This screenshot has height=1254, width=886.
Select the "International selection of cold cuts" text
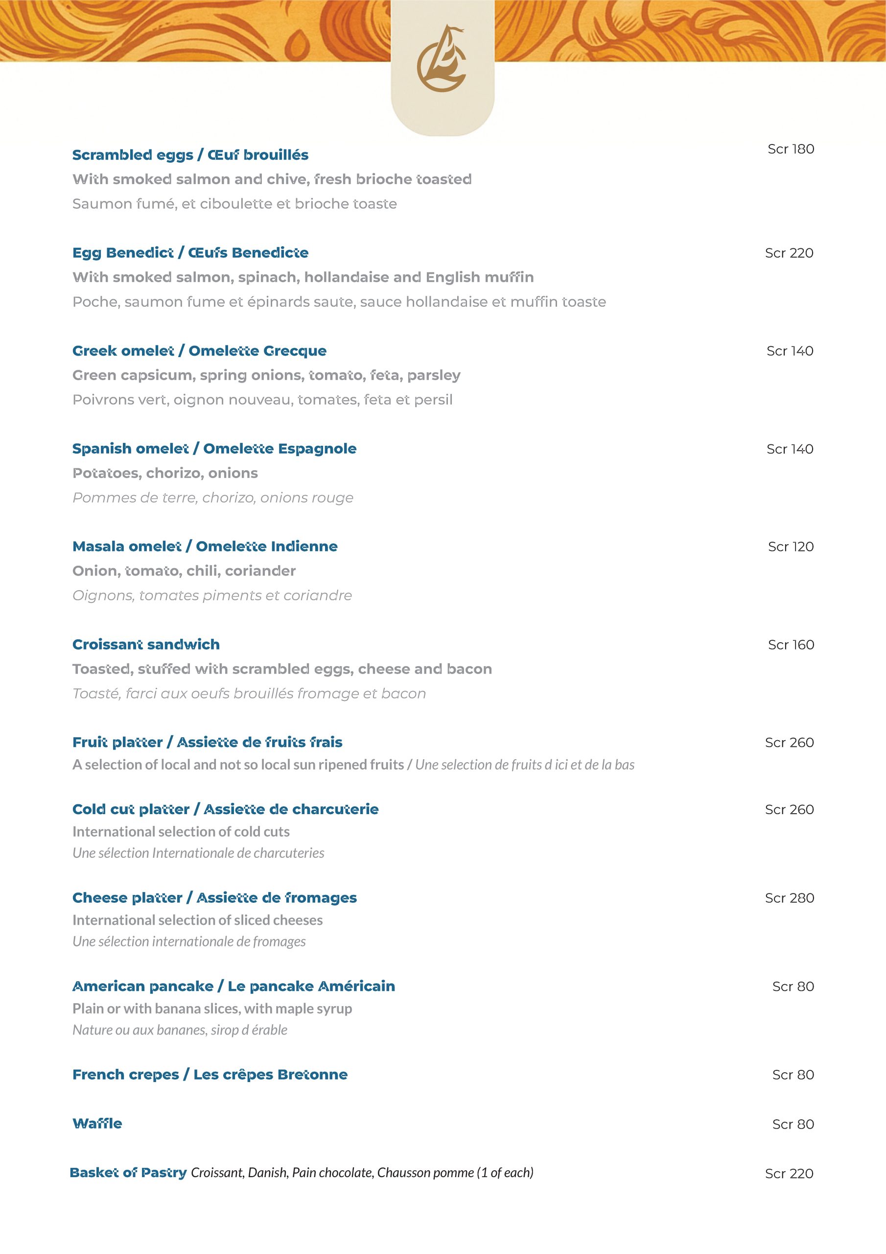pyautogui.click(x=181, y=831)
